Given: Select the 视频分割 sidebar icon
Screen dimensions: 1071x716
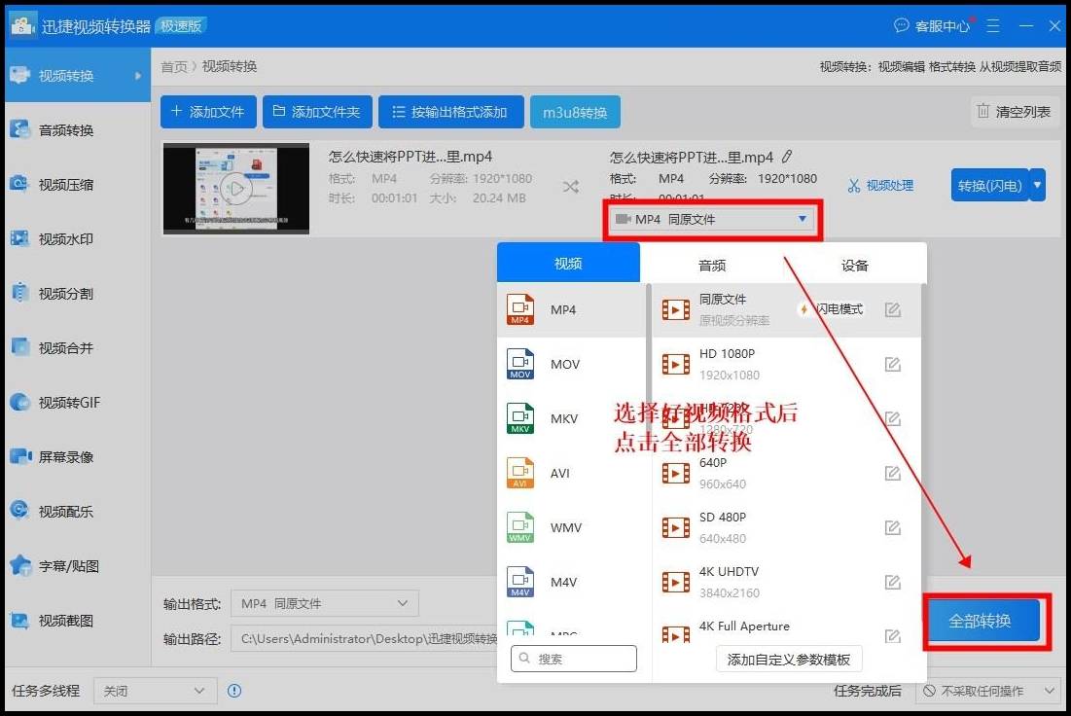Looking at the screenshot, I should point(19,293).
